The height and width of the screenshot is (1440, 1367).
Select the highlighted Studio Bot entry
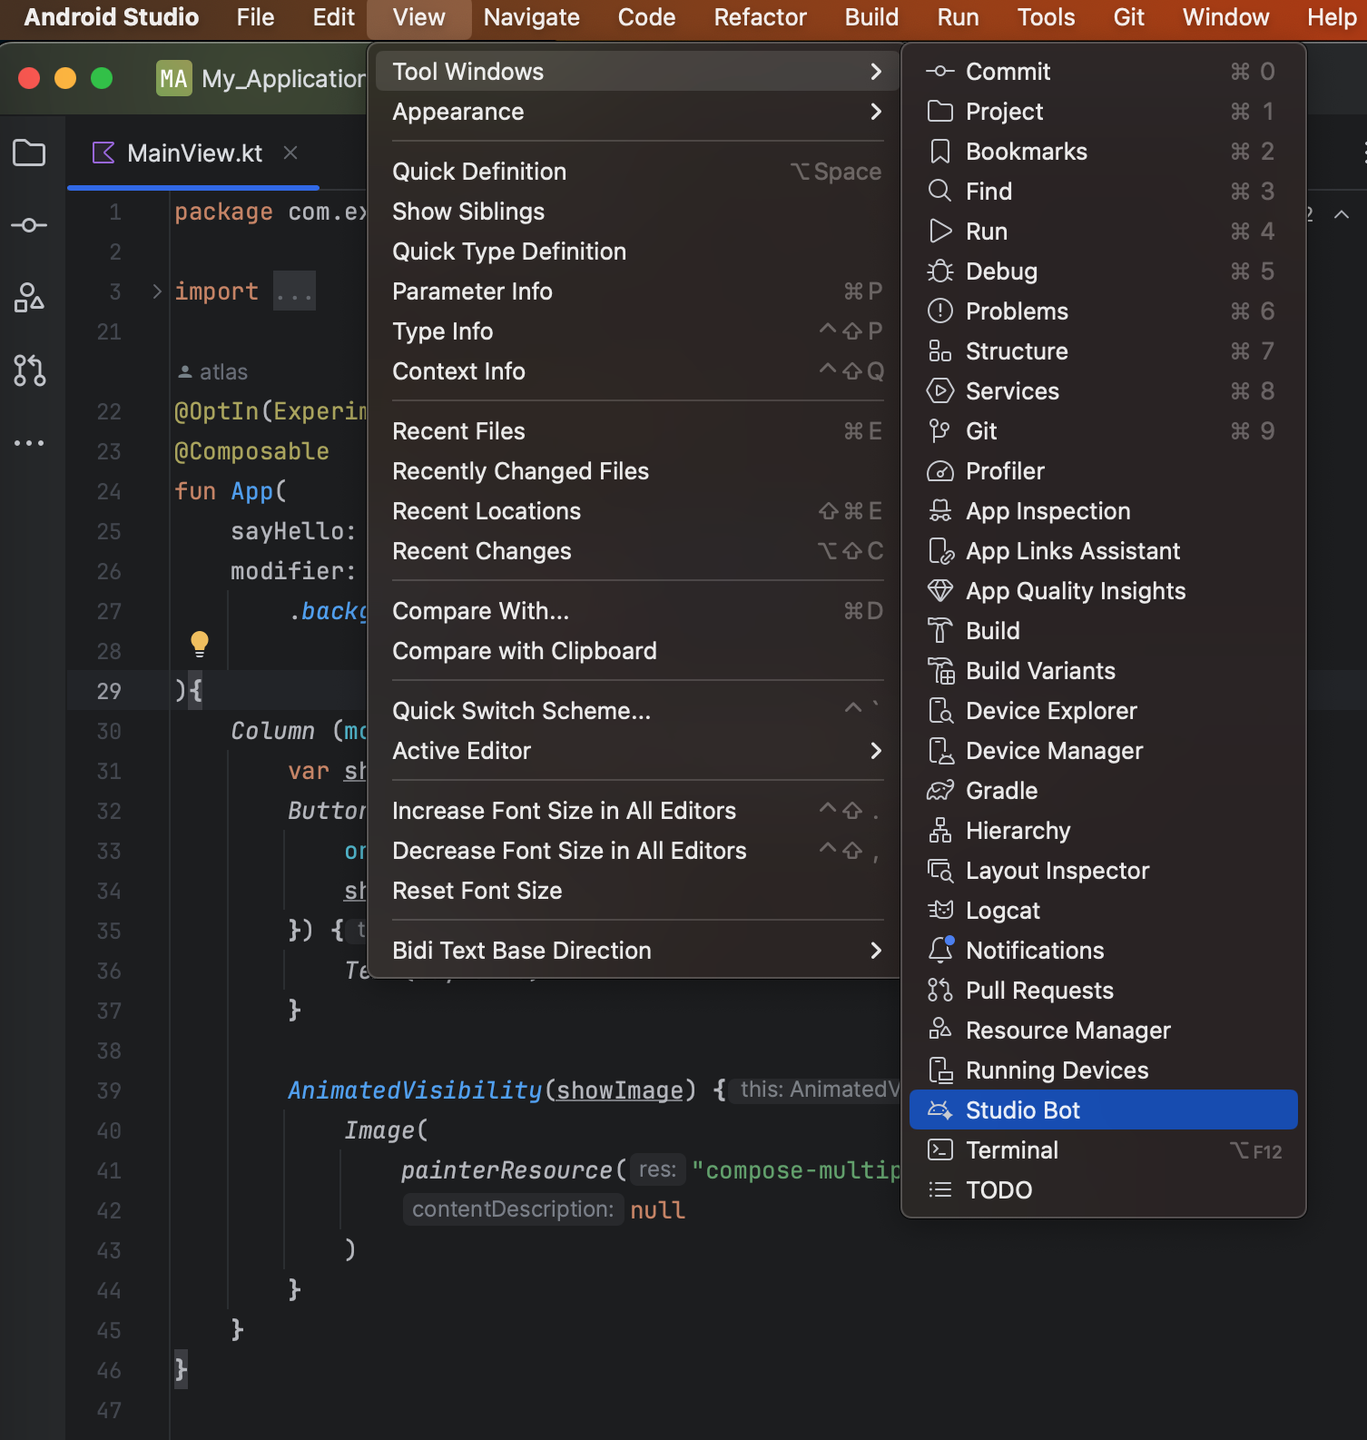point(1103,1110)
